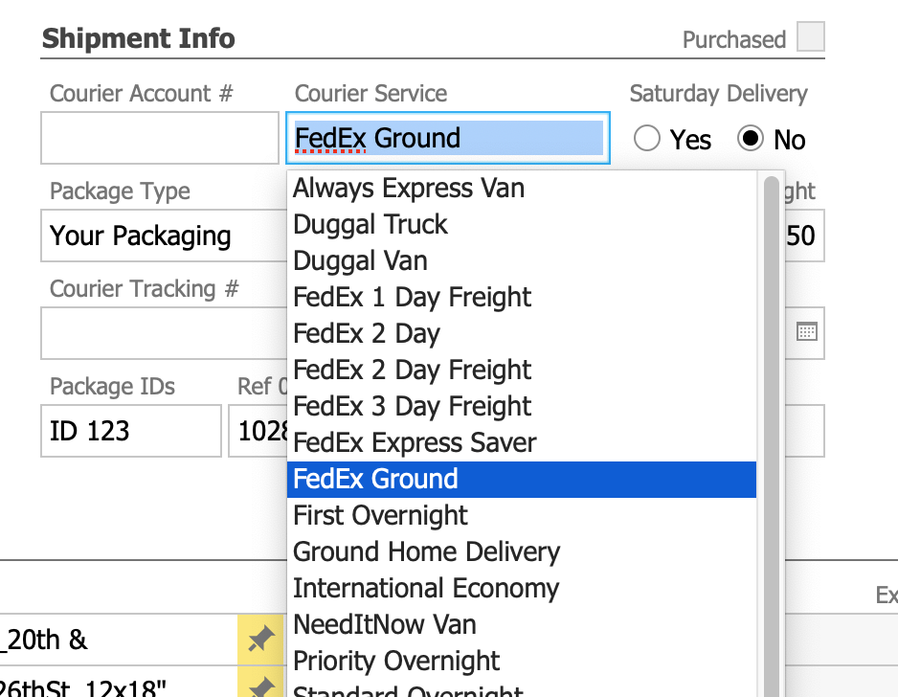Image resolution: width=898 pixels, height=697 pixels.
Task: Click the pin icon beside 26thSt_12x18 row
Action: 260,686
